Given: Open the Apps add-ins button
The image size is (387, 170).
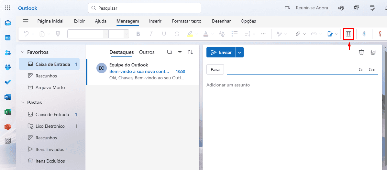Looking at the screenshot, I should [348, 34].
